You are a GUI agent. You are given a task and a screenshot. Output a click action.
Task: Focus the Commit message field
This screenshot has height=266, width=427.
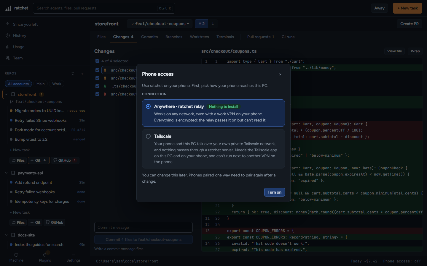pos(144,227)
